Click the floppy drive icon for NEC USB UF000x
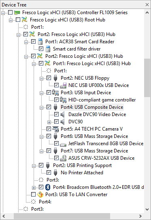Image resolution: width=151 pixels, height=220 pixels. [x=63, y=85]
